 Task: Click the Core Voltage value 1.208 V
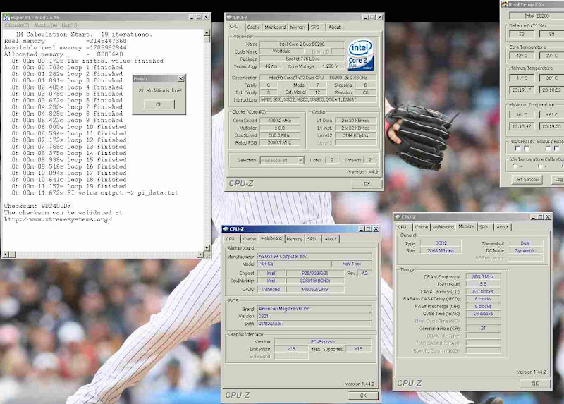coord(330,66)
